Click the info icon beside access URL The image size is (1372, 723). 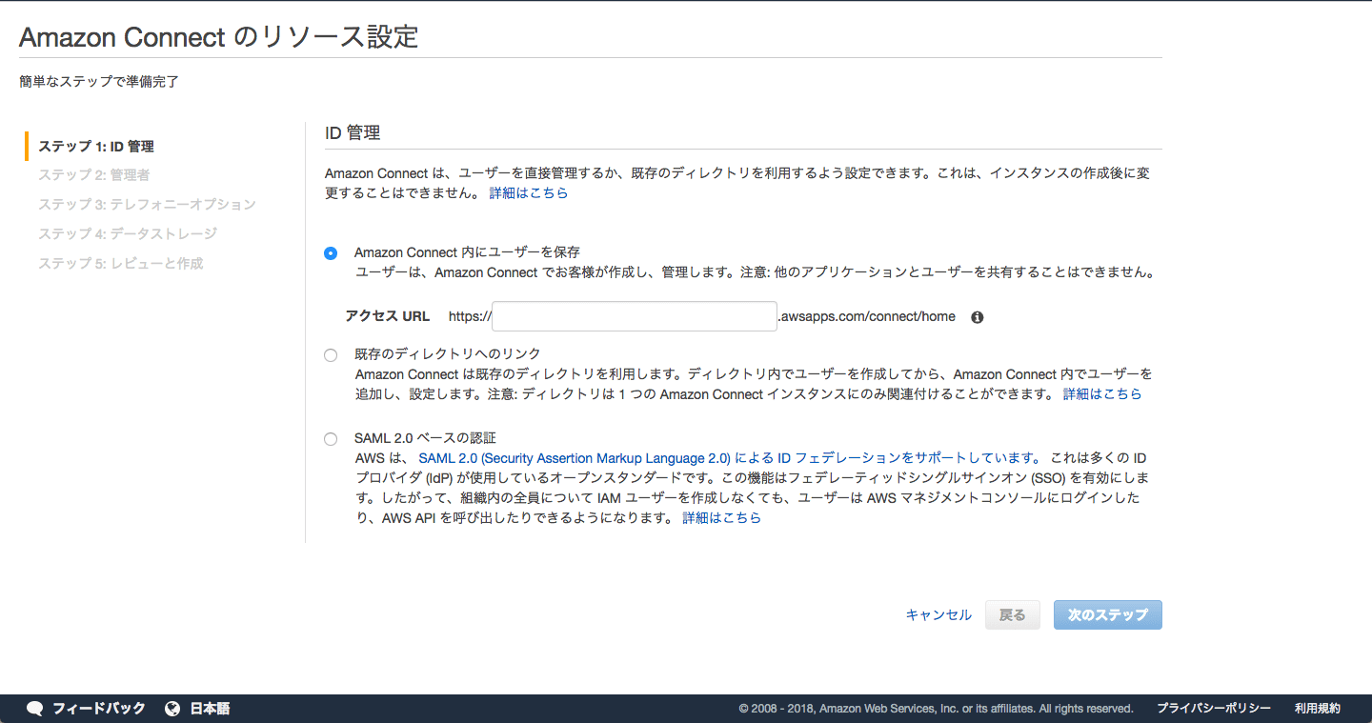point(977,317)
